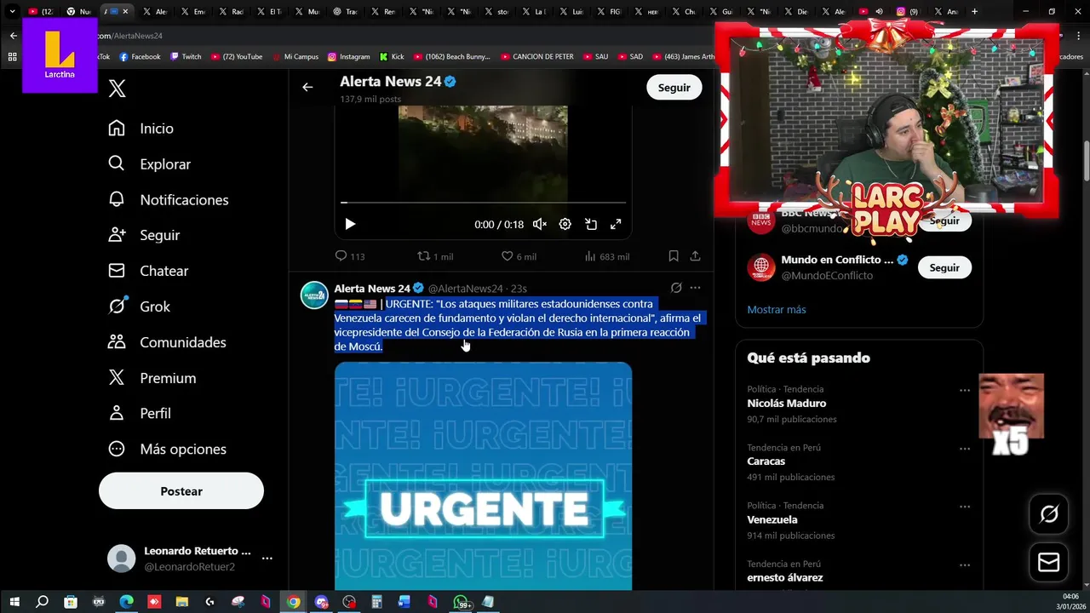
Task: Open the Kick bookmark
Action: pos(392,57)
